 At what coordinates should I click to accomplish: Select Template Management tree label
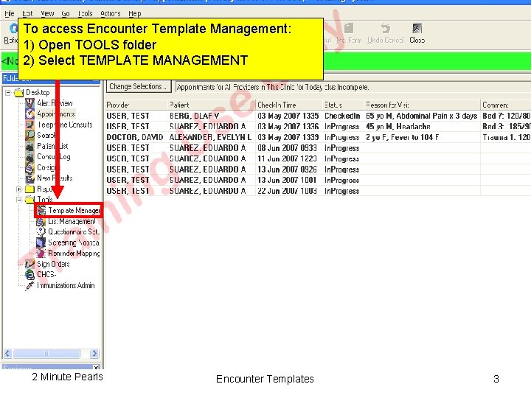(74, 211)
